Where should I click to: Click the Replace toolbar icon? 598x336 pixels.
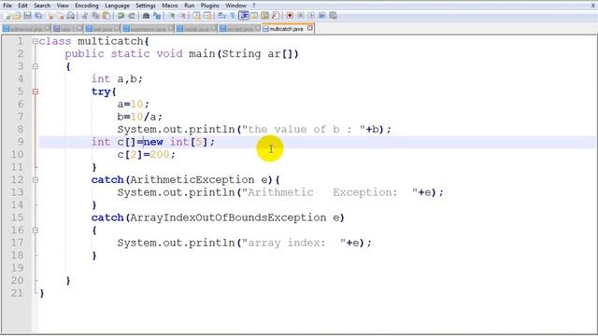[156, 16]
